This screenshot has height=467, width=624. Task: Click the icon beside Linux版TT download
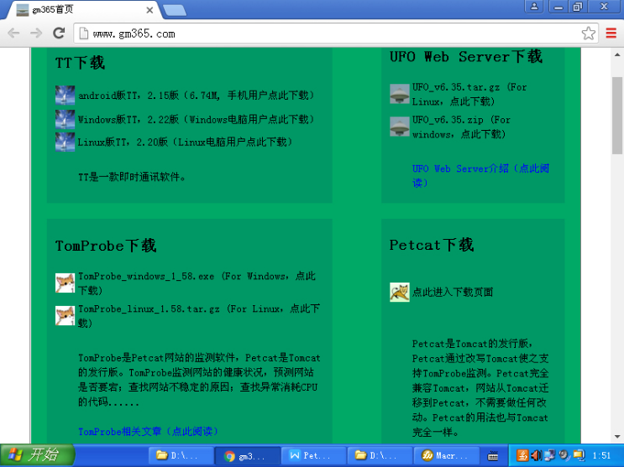65,142
